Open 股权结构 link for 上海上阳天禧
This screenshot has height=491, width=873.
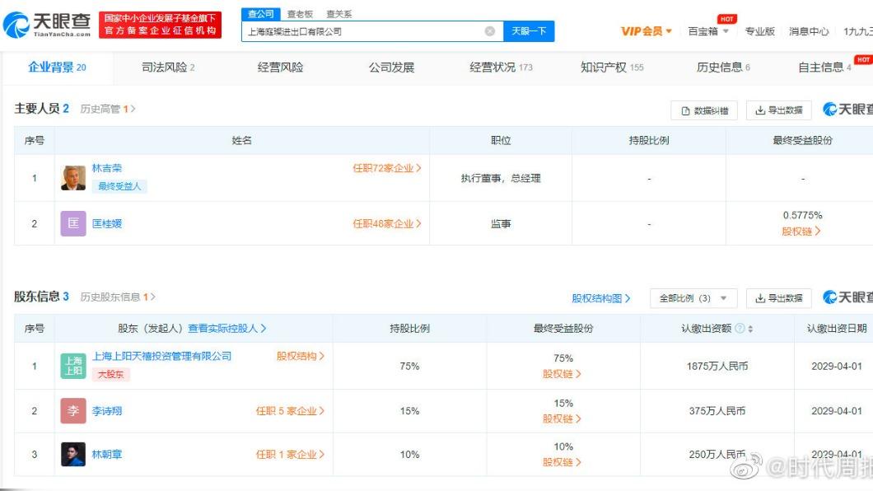pyautogui.click(x=301, y=356)
